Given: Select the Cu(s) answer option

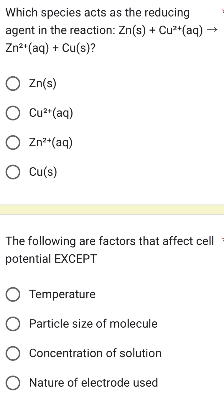Looking at the screenshot, I should click(x=12, y=172).
